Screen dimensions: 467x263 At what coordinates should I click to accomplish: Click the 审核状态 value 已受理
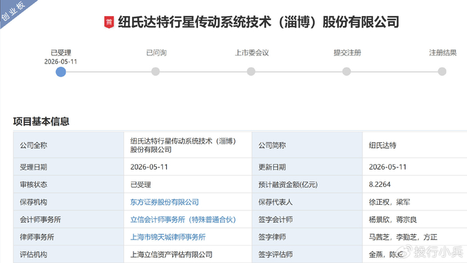(x=141, y=185)
